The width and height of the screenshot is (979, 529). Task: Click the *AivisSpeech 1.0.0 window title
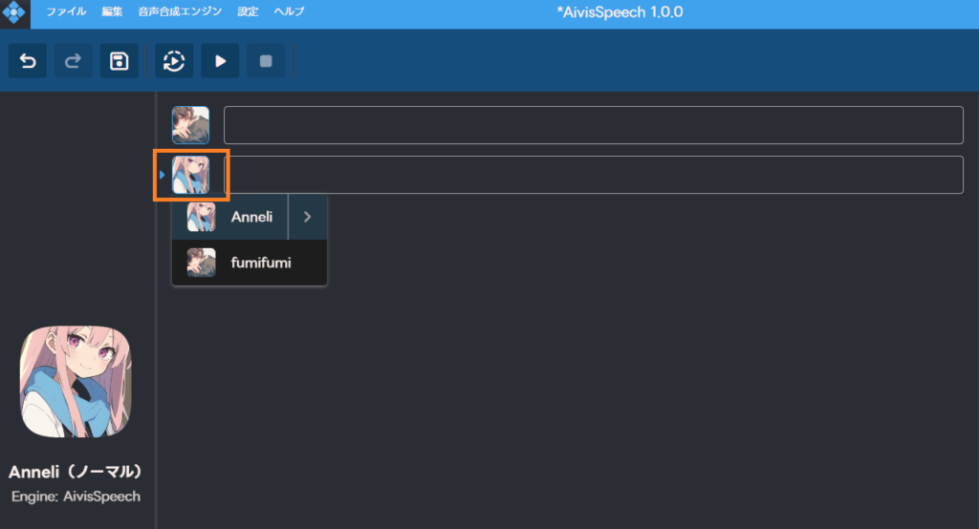point(620,11)
